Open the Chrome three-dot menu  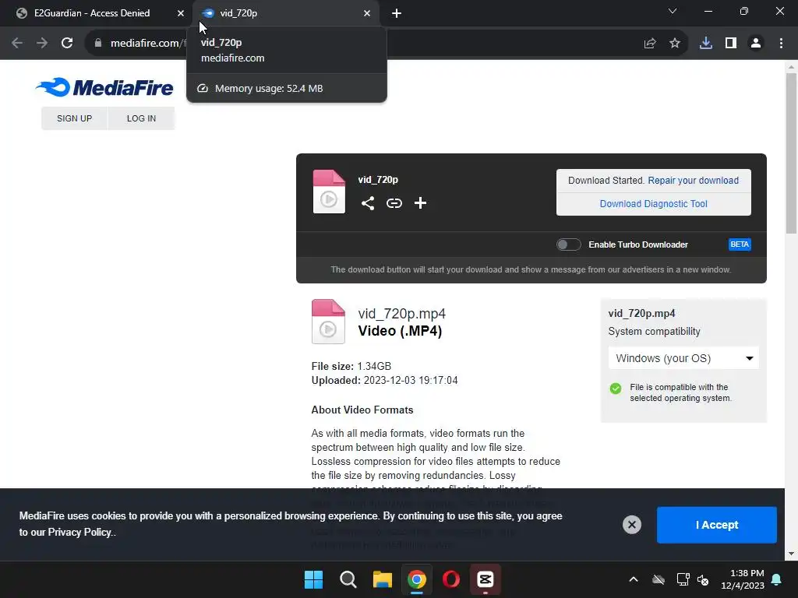click(x=781, y=44)
